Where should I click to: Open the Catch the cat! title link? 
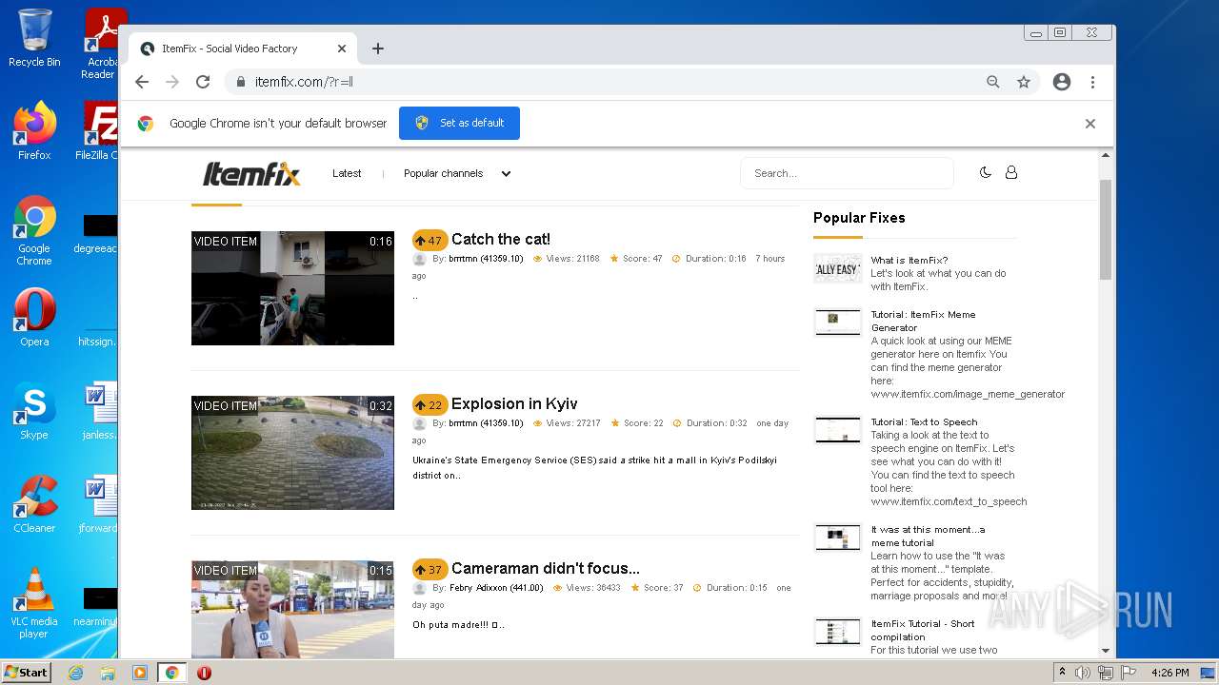501,239
